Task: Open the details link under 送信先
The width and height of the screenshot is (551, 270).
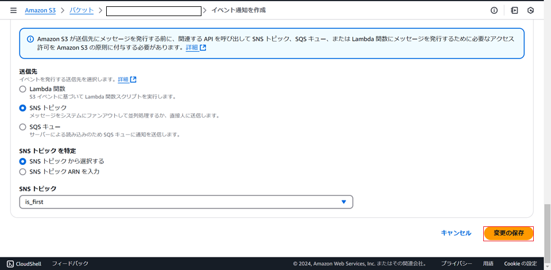Action: [127, 79]
